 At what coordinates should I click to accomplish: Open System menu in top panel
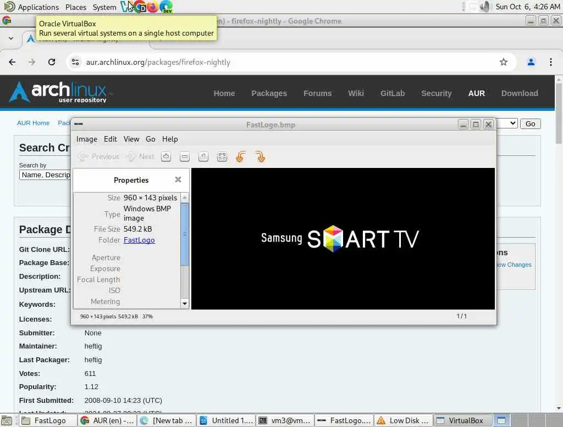[104, 7]
